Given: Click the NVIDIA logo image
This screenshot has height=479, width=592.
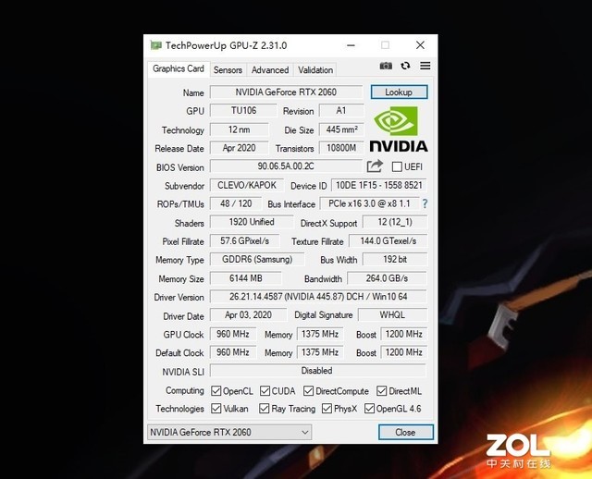Looking at the screenshot, I should (399, 129).
